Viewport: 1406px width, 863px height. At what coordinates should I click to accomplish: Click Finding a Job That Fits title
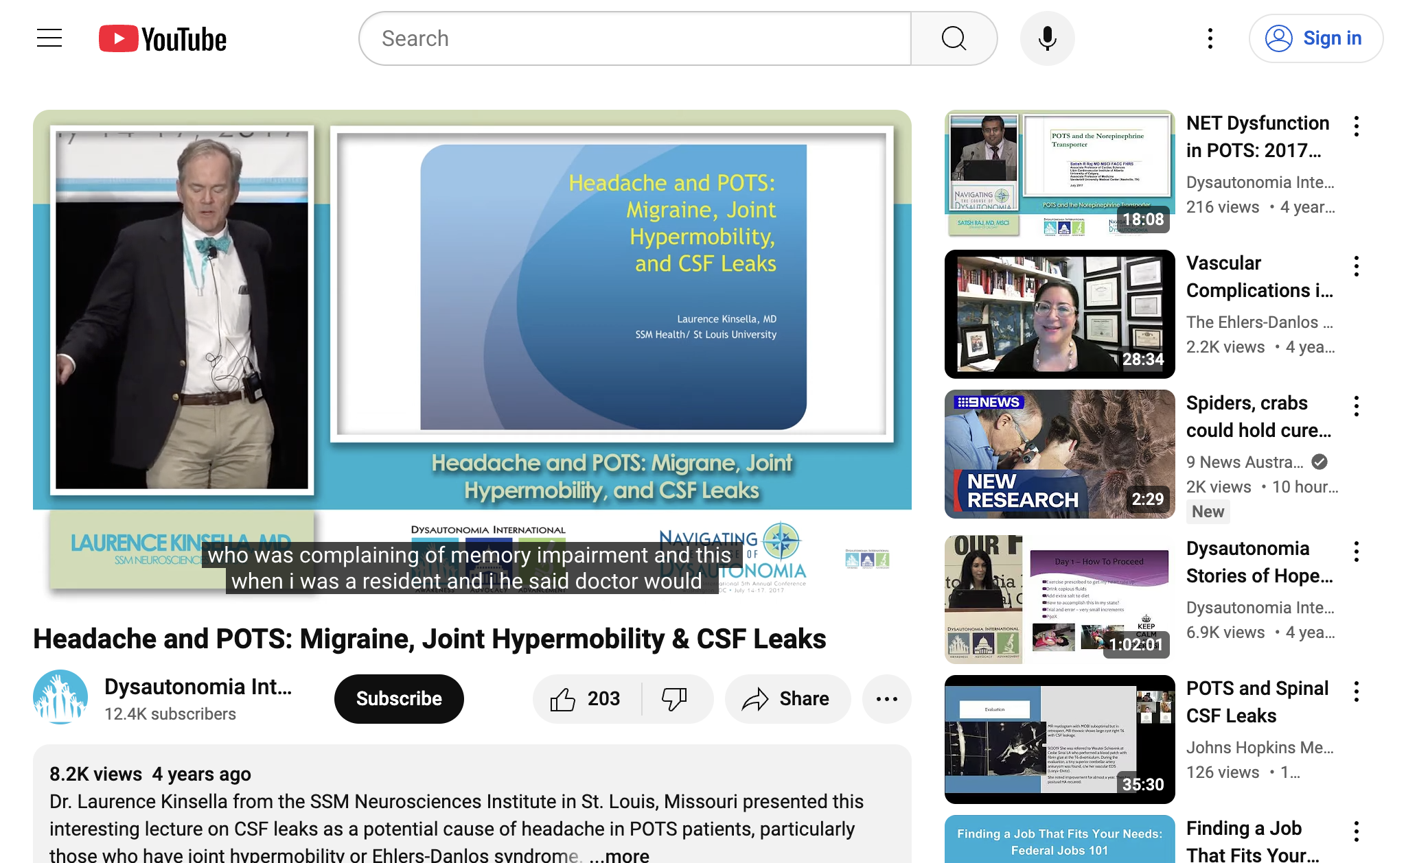click(1253, 841)
